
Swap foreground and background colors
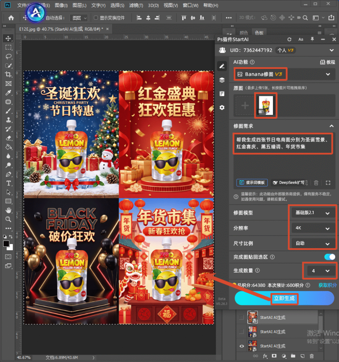[11, 237]
